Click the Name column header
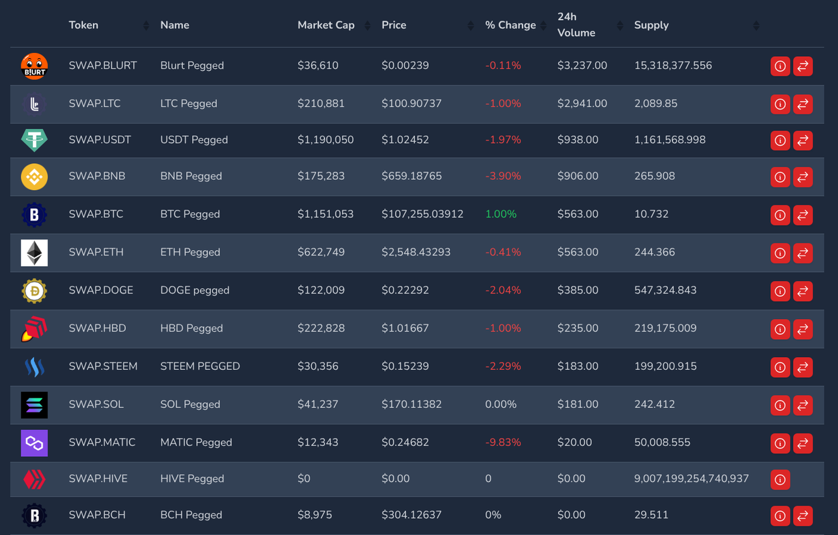Image resolution: width=838 pixels, height=535 pixels. pos(175,25)
